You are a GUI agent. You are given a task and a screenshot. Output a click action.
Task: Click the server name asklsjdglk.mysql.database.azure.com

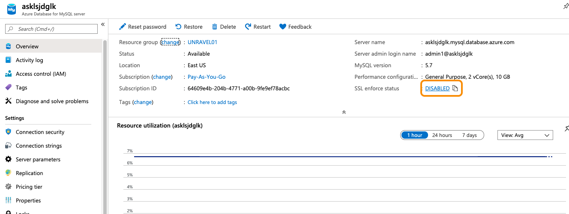click(x=470, y=42)
